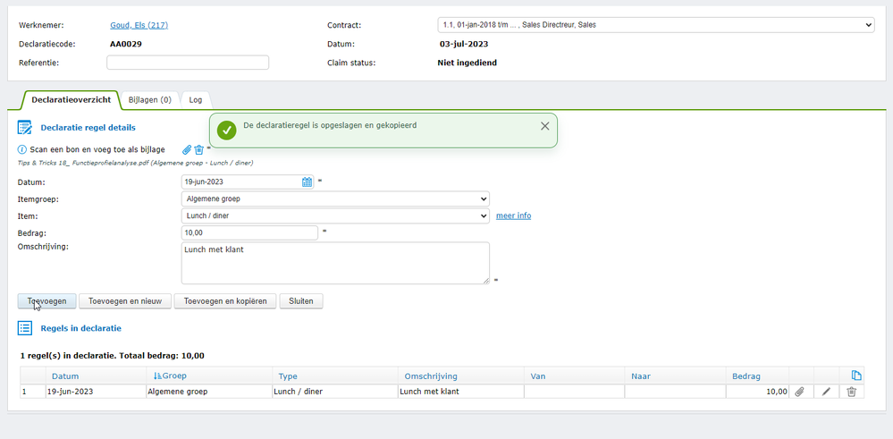Click the meer info link
893x439 pixels.
[x=514, y=215]
